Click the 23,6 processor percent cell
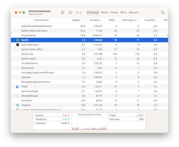 pyautogui.click(x=83, y=26)
